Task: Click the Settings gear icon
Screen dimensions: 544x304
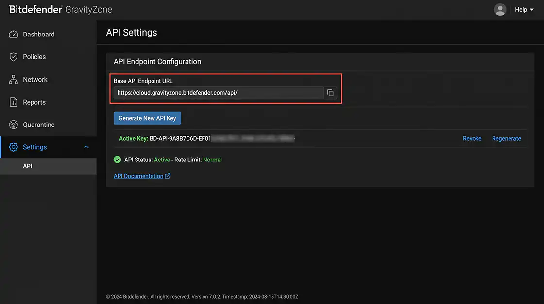Action: click(x=13, y=147)
